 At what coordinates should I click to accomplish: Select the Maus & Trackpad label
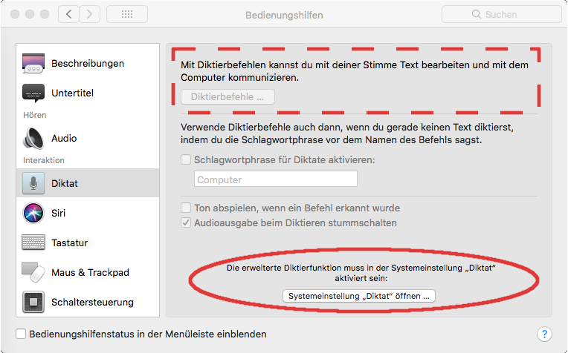coord(90,272)
